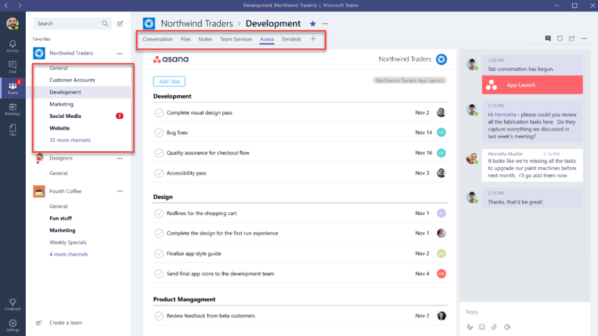Image resolution: width=598 pixels, height=336 pixels.
Task: Open the Teams section
Action: tap(13, 88)
